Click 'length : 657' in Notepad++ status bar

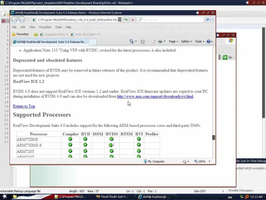[77, 191]
